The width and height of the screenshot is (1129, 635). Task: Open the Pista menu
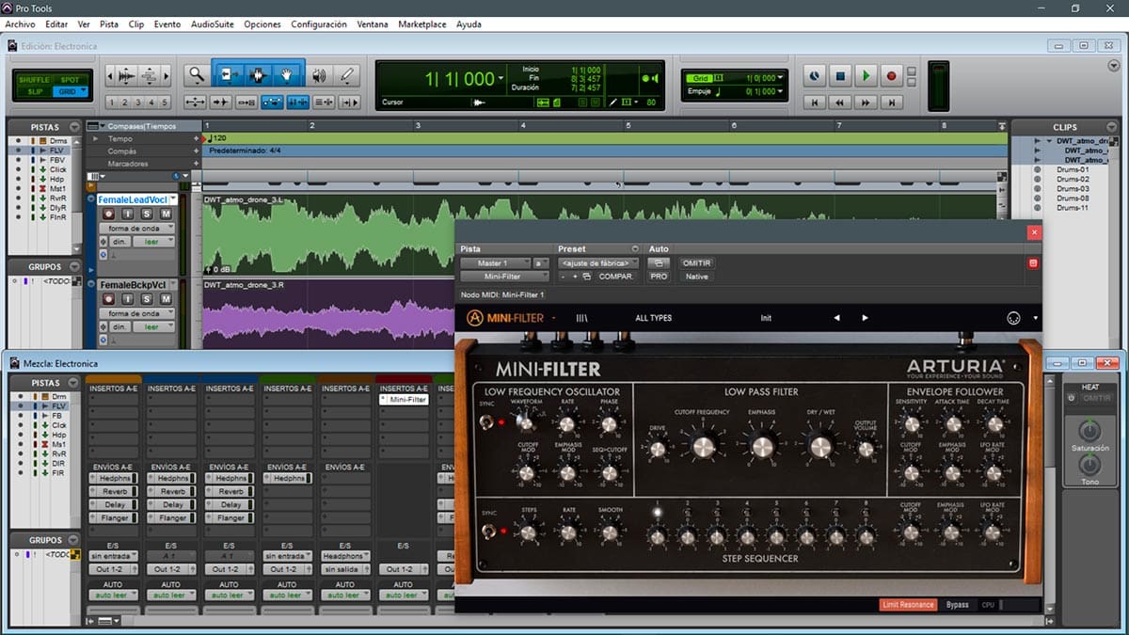(109, 24)
